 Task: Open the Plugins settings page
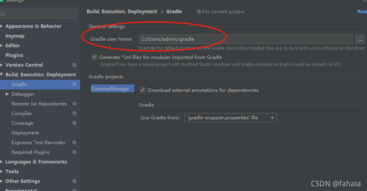click(x=14, y=55)
